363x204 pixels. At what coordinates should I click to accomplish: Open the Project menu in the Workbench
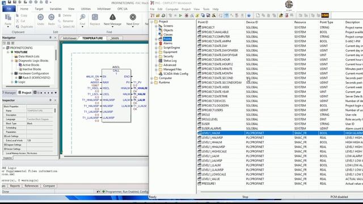(x=186, y=9)
